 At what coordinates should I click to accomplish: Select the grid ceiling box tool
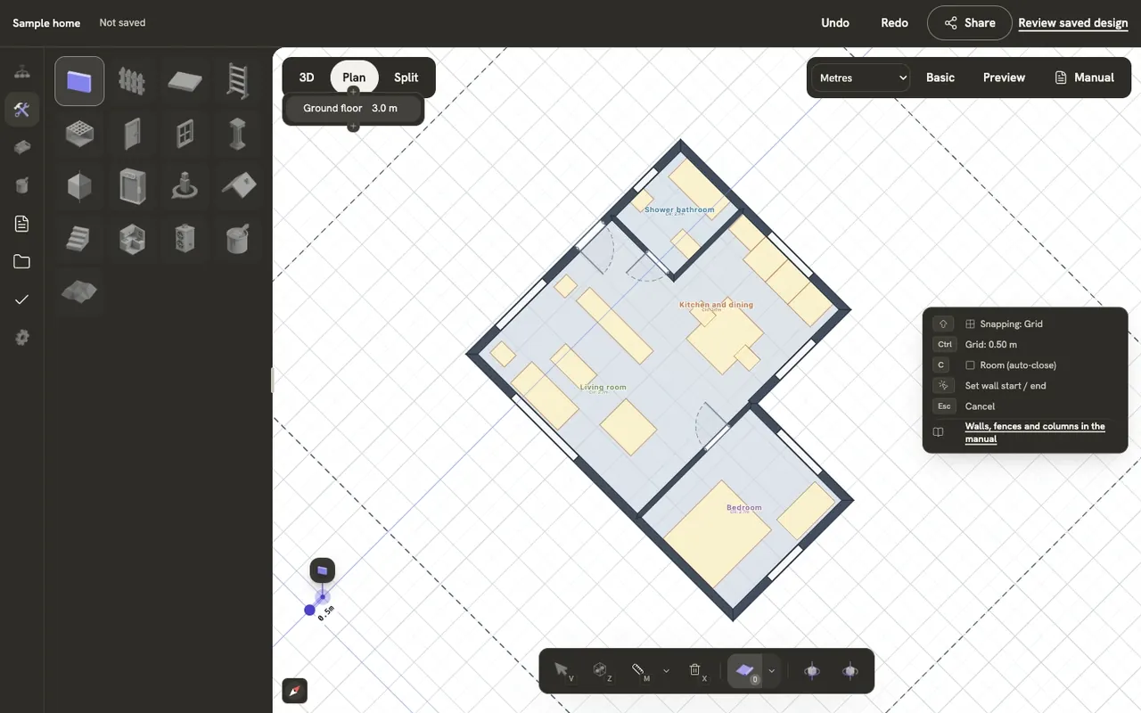(79, 134)
